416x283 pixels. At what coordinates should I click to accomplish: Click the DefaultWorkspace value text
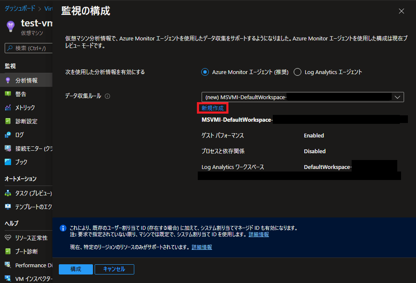click(x=328, y=167)
